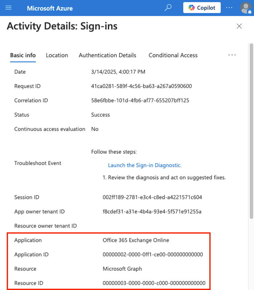Switch to the Location tab
The width and height of the screenshot is (254, 290).
tap(57, 55)
